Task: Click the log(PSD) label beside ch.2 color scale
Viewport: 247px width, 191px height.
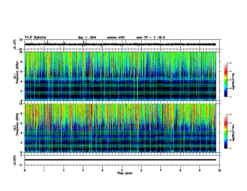Action: coord(234,133)
